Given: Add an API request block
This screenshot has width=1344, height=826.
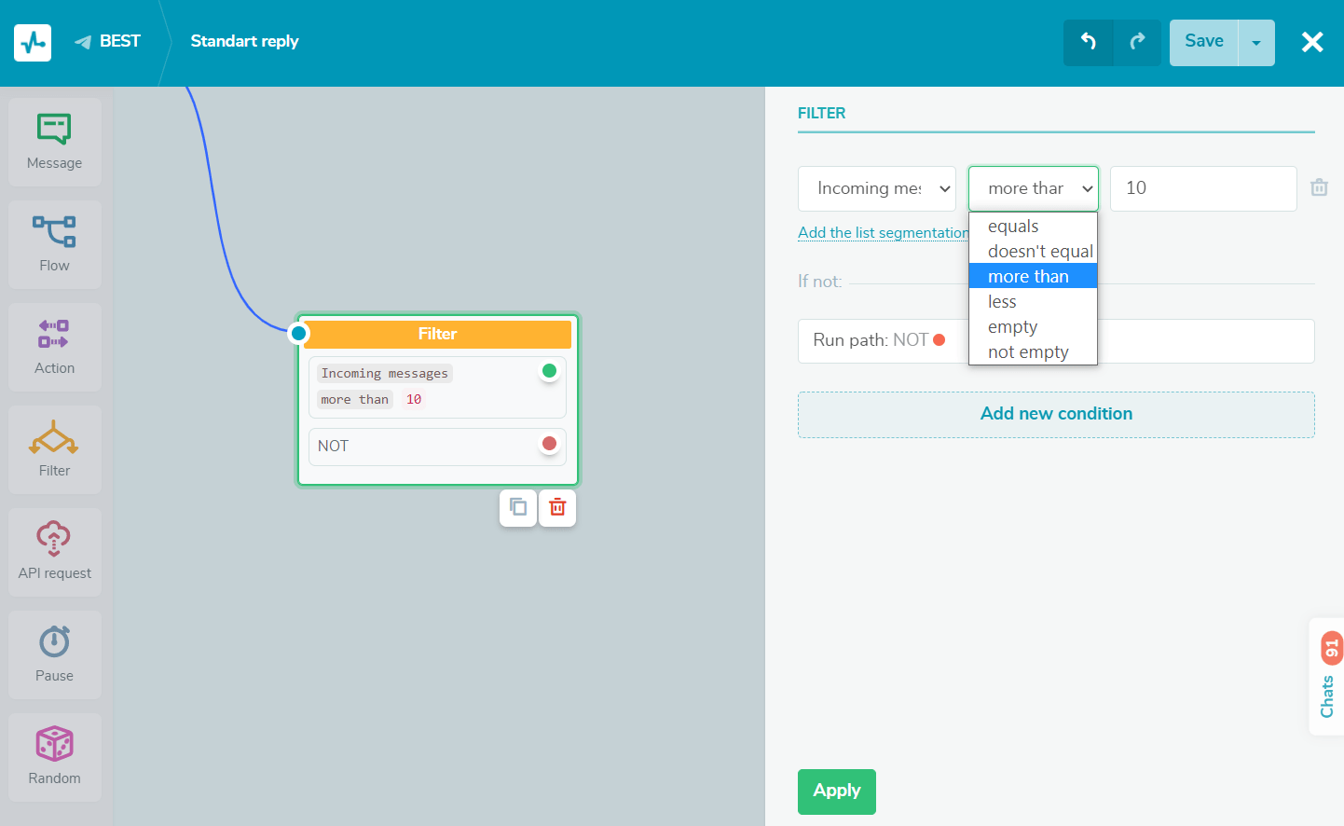Looking at the screenshot, I should click(x=55, y=552).
